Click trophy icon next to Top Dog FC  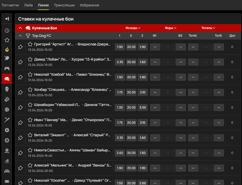click(x=28, y=36)
